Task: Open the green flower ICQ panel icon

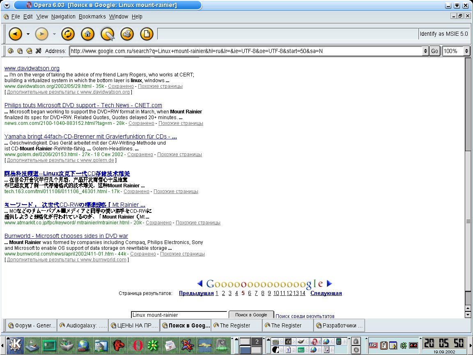Action: click(x=153, y=345)
